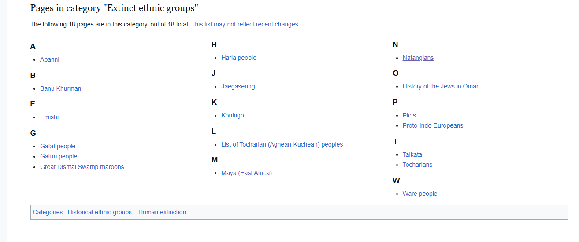Image resolution: width=579 pixels, height=242 pixels.
Task: Open the Historical ethnic groups category
Action: tap(100, 212)
